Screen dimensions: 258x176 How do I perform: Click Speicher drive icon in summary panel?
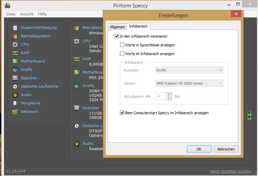pyautogui.click(x=77, y=108)
